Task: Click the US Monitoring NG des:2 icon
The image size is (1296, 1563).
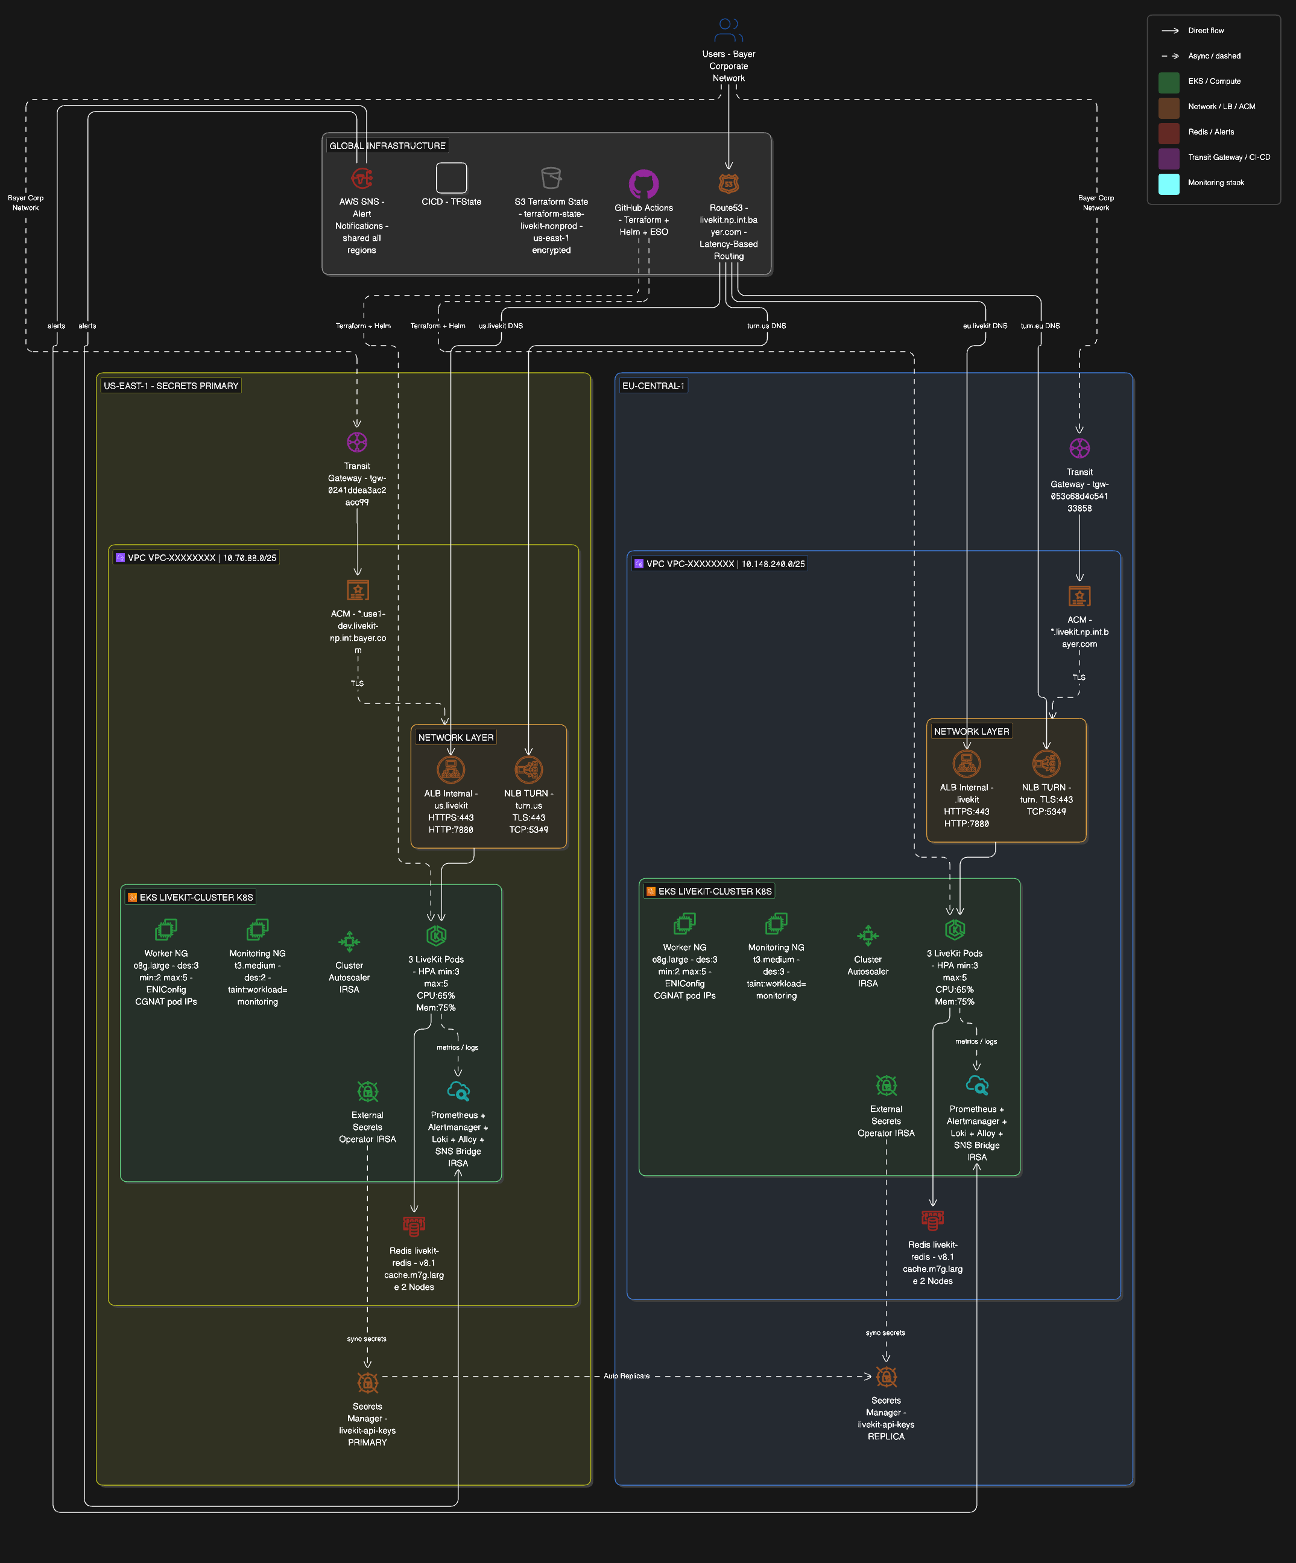Action: (258, 930)
